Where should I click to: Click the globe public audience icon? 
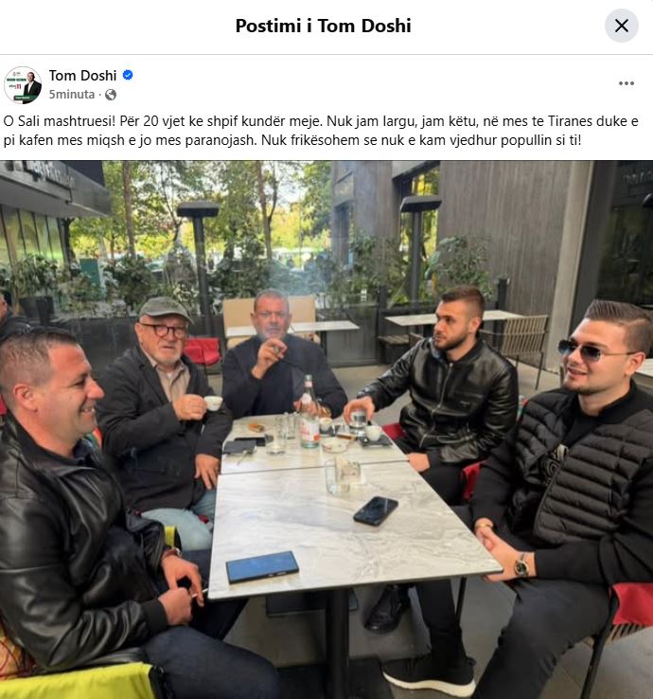111,95
